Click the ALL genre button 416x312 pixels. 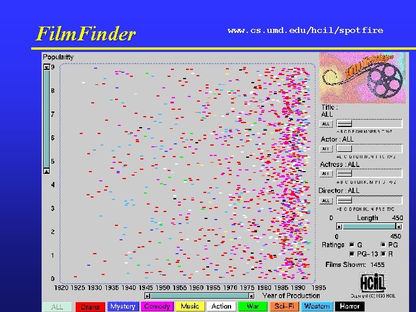[x=57, y=307]
